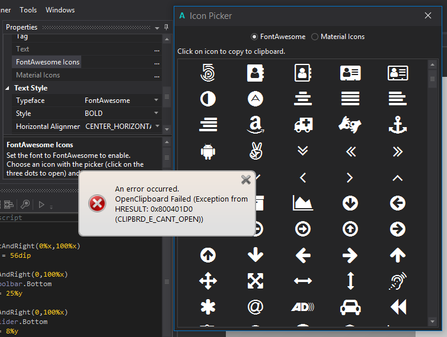
Task: Click the three dots for Text property
Action: pyautogui.click(x=157, y=50)
